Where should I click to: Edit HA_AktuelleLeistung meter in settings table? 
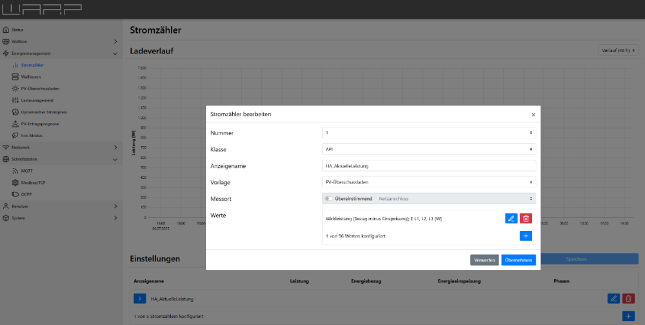(x=613, y=299)
